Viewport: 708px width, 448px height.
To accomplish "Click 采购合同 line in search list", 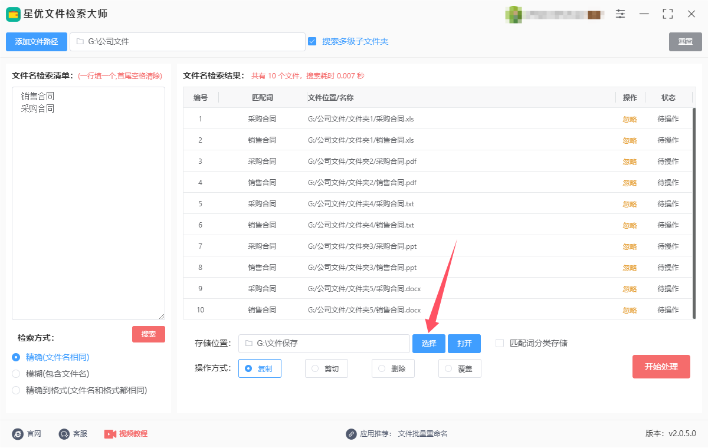I will click(37, 108).
